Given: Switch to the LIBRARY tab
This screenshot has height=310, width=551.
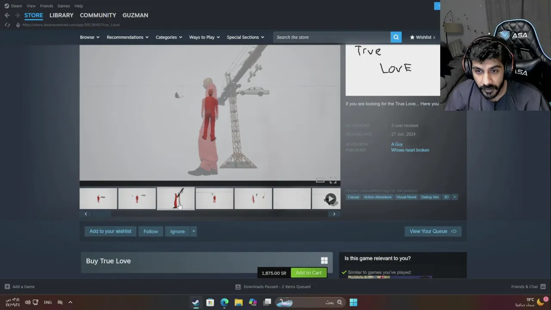Looking at the screenshot, I should coord(62,15).
